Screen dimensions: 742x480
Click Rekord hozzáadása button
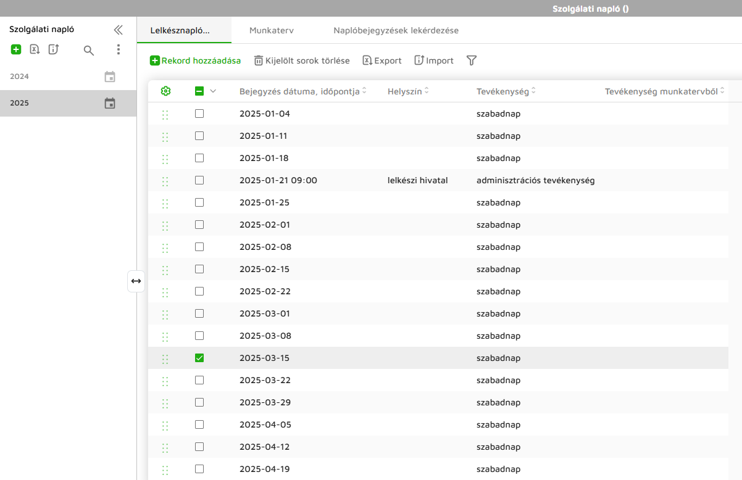[195, 60]
